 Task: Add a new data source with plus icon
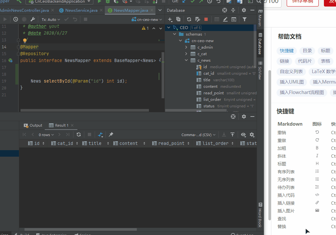tap(170, 20)
